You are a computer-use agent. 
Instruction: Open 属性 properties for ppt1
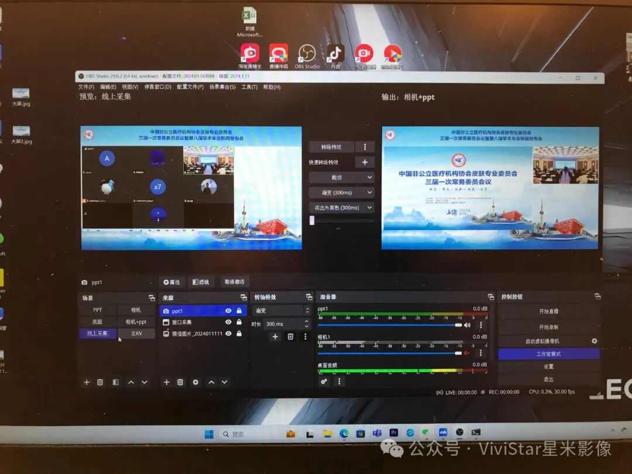coord(171,281)
